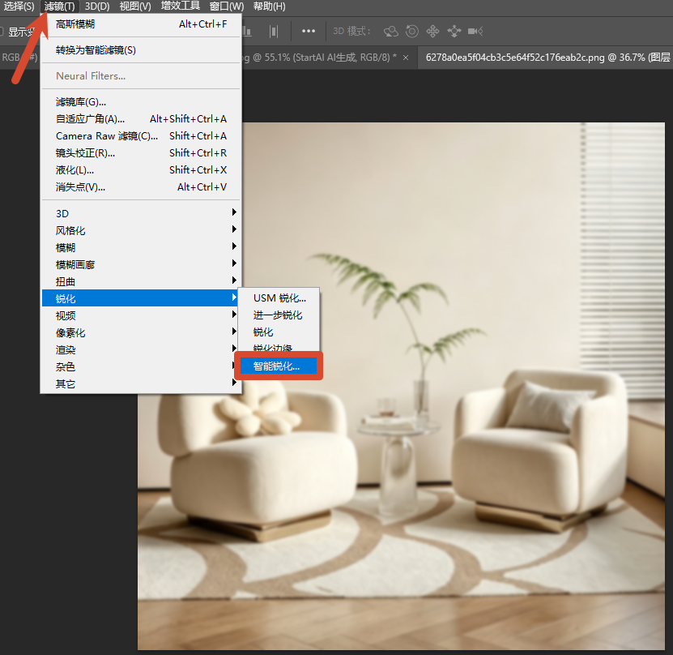Screen dimensions: 673x655
Task: Expand the 模糊画廊 submenu
Action: [x=141, y=264]
